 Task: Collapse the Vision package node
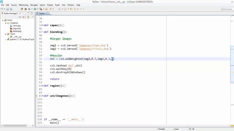[6, 34]
